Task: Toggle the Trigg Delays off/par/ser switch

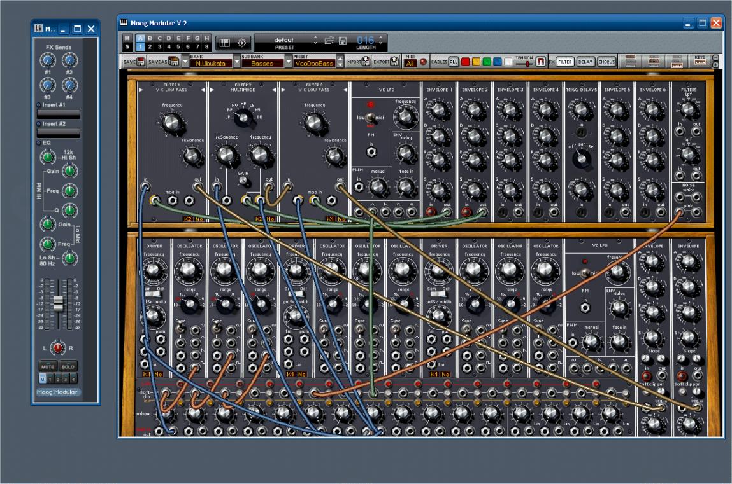Action: (581, 158)
